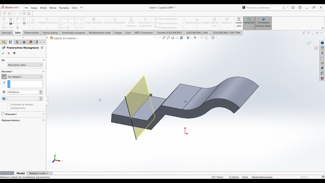Viewport: 325px width, 183px height.
Task: Click the Zoom to Area icon
Action: tap(168, 38)
